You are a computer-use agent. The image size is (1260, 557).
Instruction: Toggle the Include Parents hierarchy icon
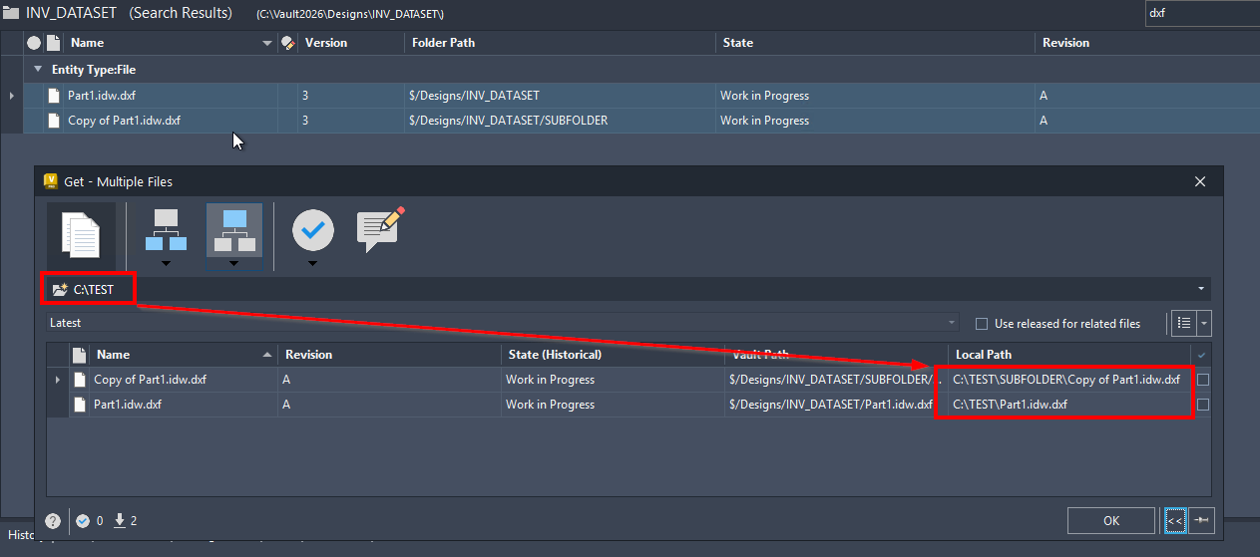click(x=233, y=230)
